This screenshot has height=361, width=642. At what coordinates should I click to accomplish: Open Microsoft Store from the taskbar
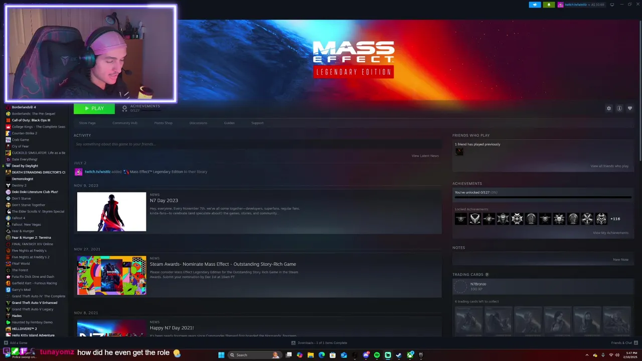333,355
